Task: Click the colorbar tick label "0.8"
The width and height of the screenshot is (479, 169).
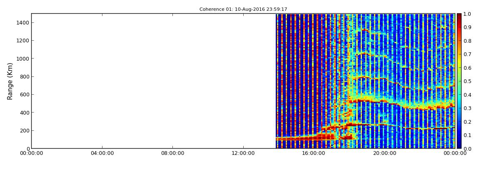Action: coord(468,41)
